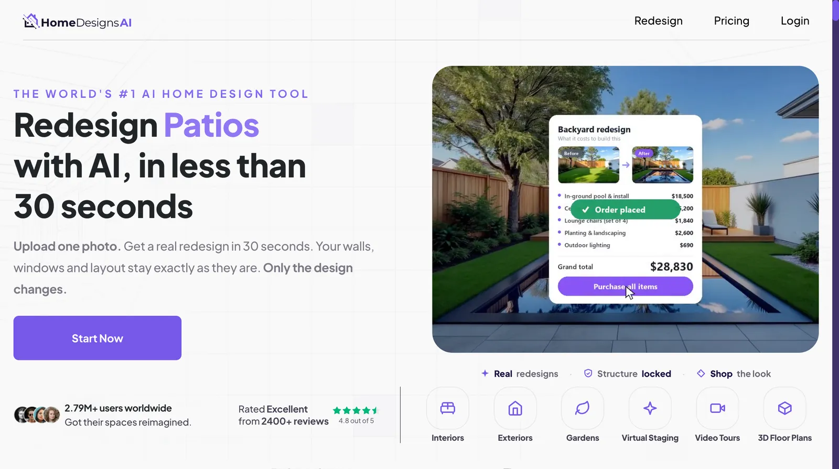Click the '$18,500' pool price

point(682,196)
